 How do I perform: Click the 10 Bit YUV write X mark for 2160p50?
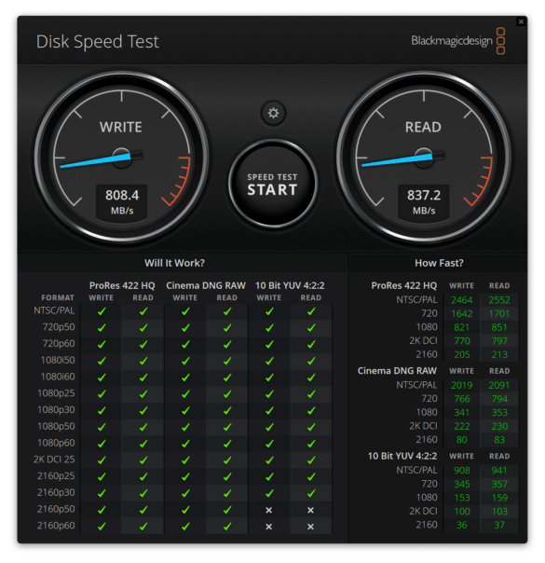coord(268,510)
